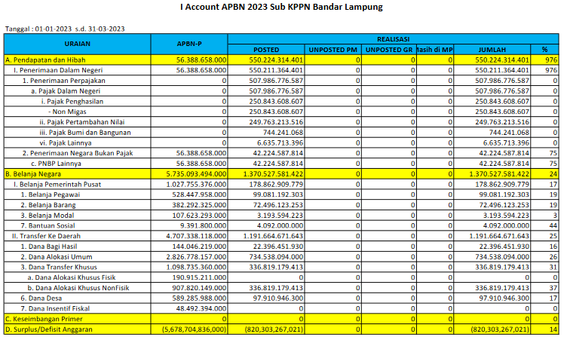The image size is (564, 340).
Task: Select POSTED value 734.538.094.000
Action: 276,257
